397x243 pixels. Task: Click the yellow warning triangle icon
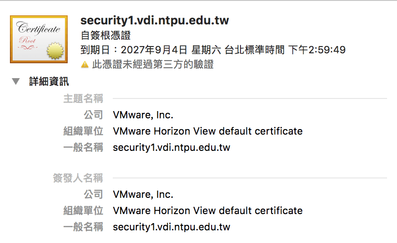point(84,65)
